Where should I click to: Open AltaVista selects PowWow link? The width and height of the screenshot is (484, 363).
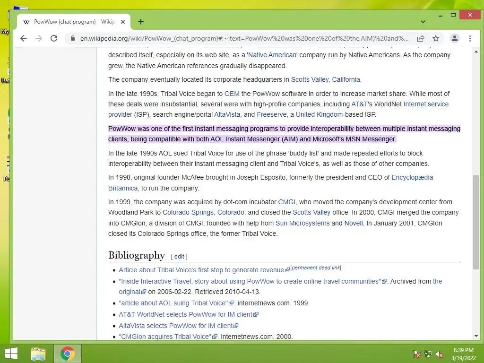click(x=178, y=326)
